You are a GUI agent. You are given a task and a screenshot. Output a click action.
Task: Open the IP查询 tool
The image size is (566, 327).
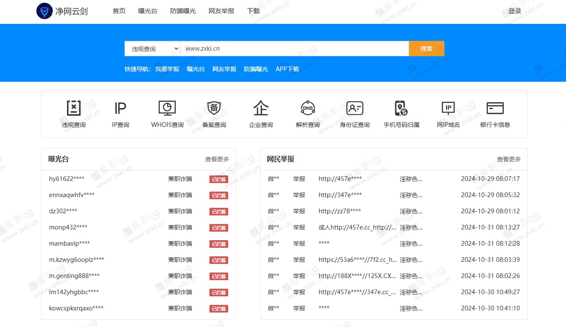(x=120, y=114)
